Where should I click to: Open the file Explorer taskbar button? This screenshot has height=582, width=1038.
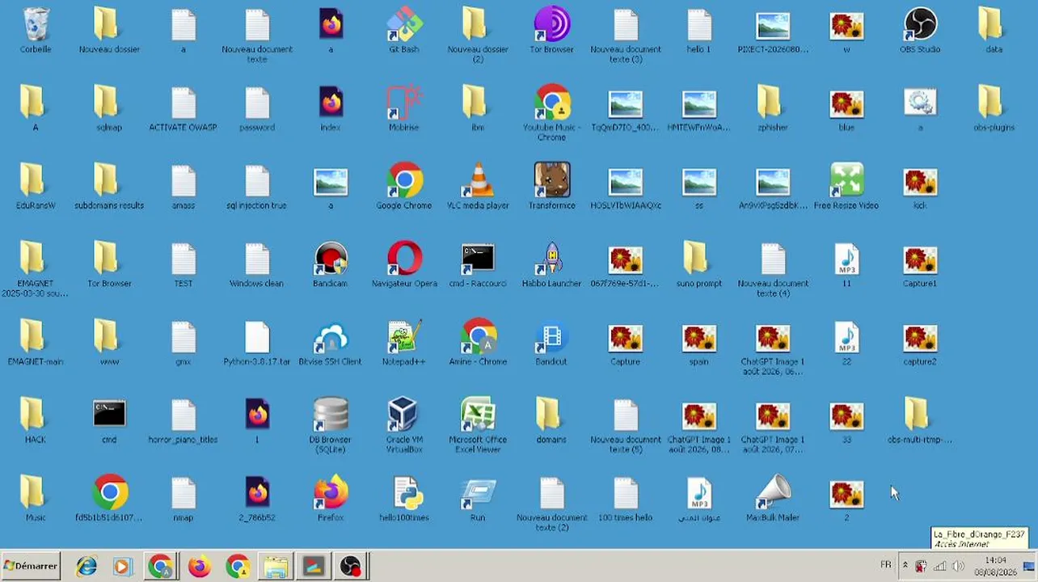click(276, 567)
